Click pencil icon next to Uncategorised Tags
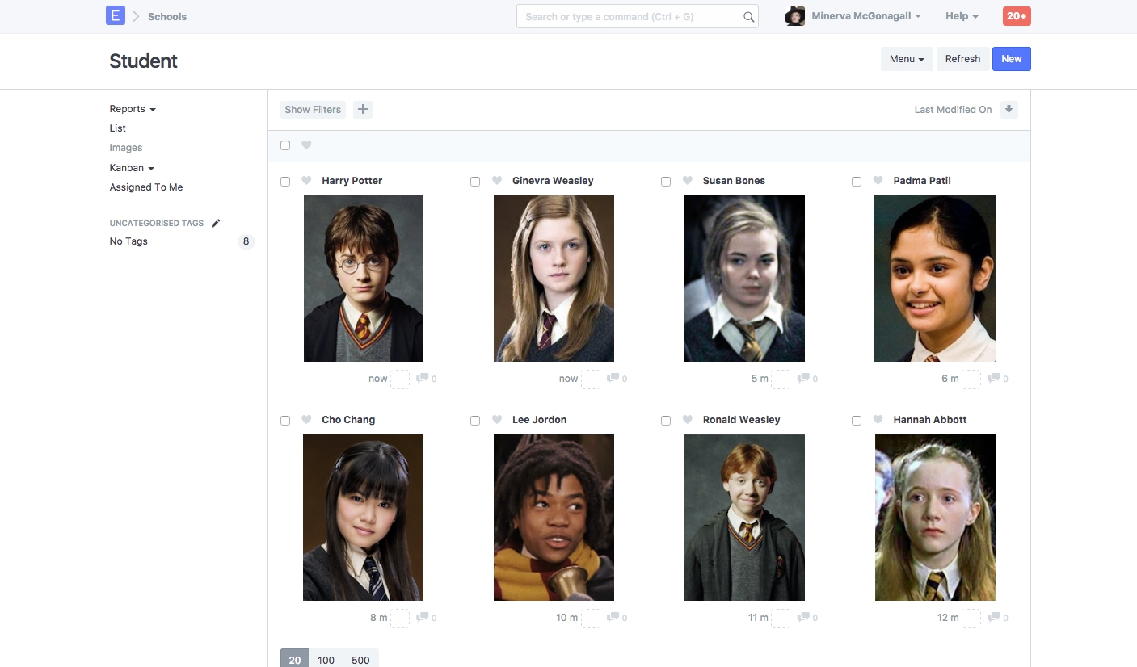This screenshot has height=667, width=1137. pyautogui.click(x=216, y=224)
